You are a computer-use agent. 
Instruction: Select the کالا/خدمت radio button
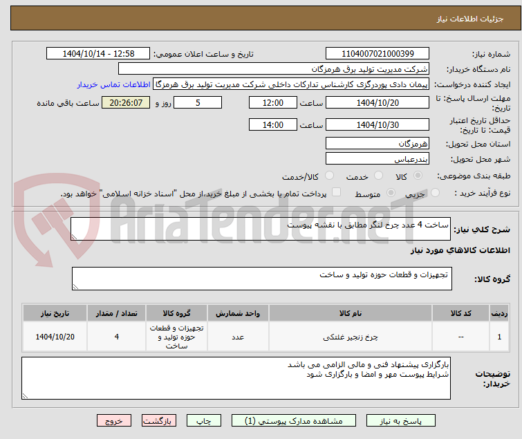point(329,176)
